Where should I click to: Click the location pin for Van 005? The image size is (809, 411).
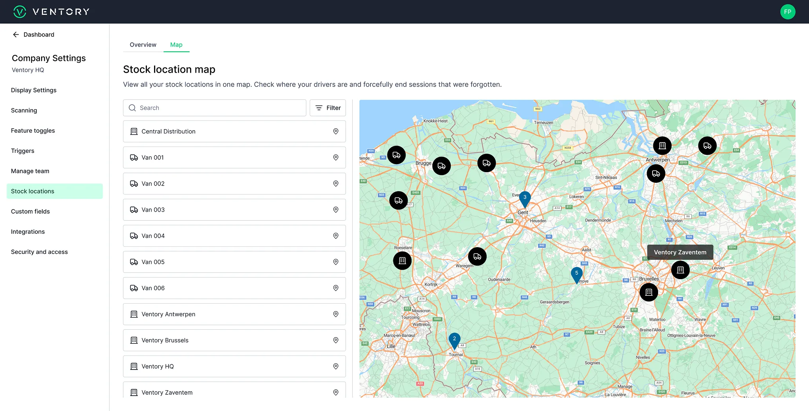tap(335, 262)
